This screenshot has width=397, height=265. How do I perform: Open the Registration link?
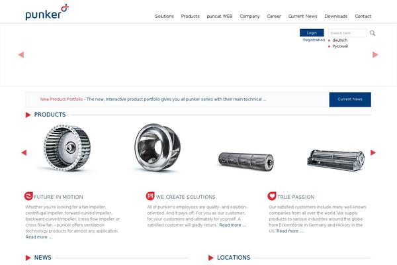point(314,40)
